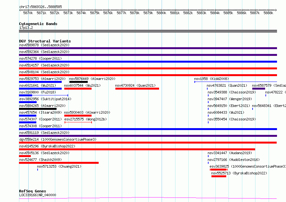Image resolution: width=286 pixels, height=202 pixels.
Task: Select red bar under nsv5930403 (Almarri2020)
Action: click(x=78, y=116)
